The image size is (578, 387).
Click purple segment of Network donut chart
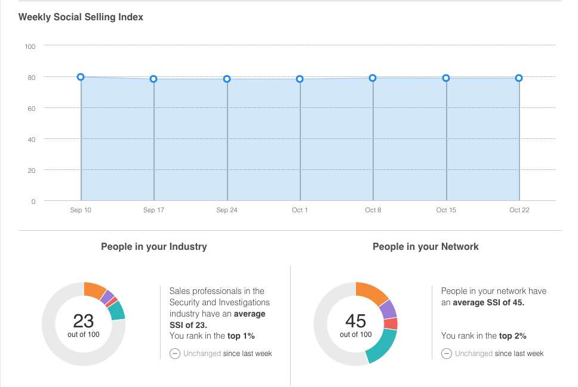[x=388, y=309]
